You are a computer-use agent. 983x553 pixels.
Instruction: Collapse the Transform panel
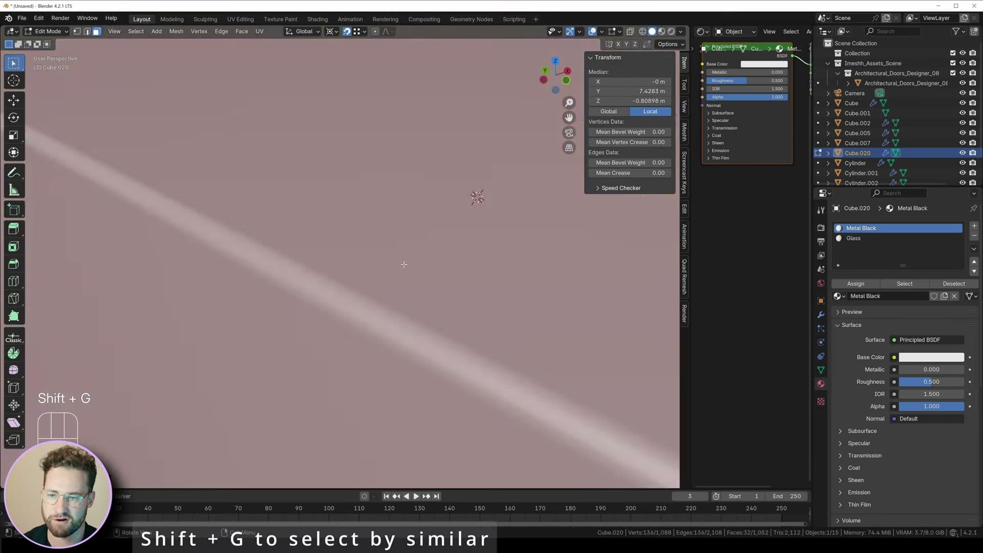pyautogui.click(x=607, y=57)
